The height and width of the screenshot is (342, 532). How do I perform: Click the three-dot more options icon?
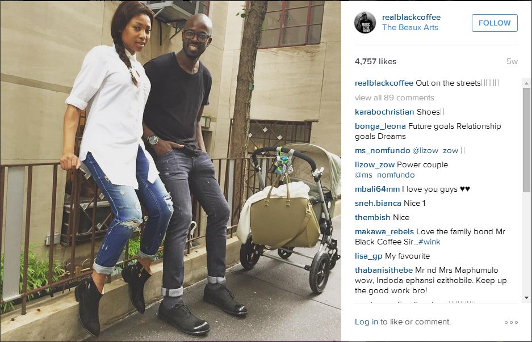(511, 322)
